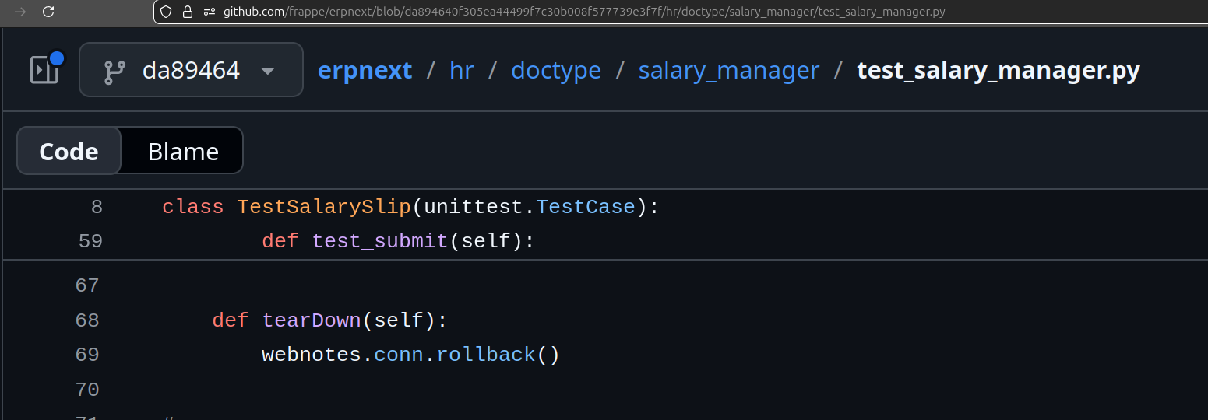Reload the current GitHub page
The width and height of the screenshot is (1208, 420).
tap(48, 12)
